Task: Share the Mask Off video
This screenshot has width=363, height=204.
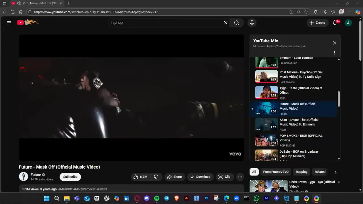Action: click(174, 177)
